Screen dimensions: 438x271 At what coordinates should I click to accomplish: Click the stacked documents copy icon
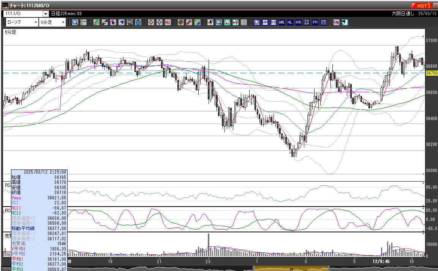[130, 22]
